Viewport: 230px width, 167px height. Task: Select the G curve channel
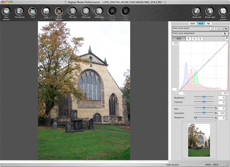[194, 39]
